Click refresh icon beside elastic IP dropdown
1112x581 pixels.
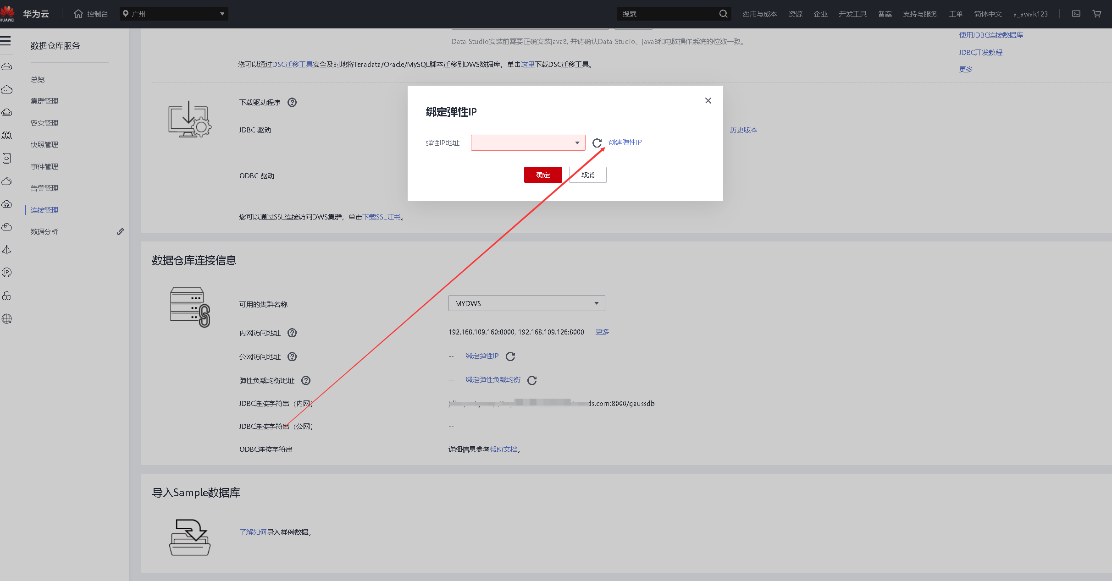pyautogui.click(x=597, y=143)
